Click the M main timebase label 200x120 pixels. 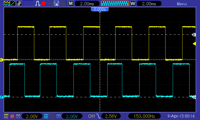[71, 3]
